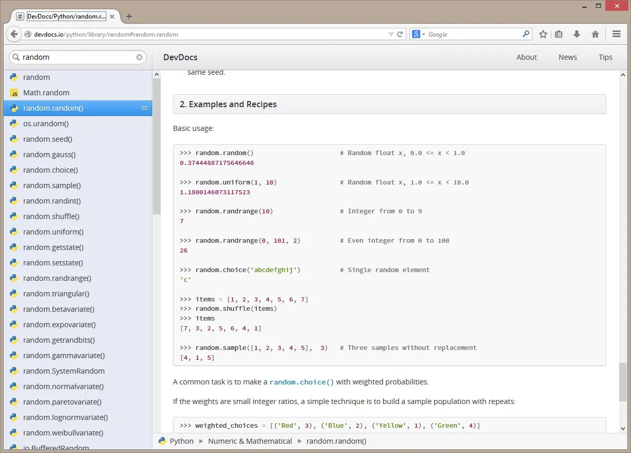
Task: Click Numeric & Mathematical breadcrumb link
Action: [x=250, y=441]
